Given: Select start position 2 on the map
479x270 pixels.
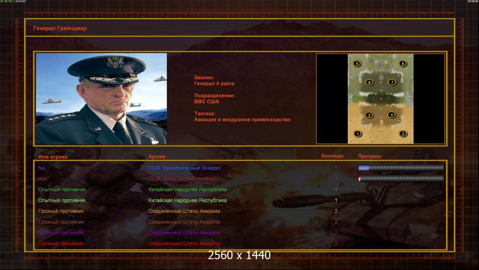Looking at the screenshot, I should click(x=403, y=134).
